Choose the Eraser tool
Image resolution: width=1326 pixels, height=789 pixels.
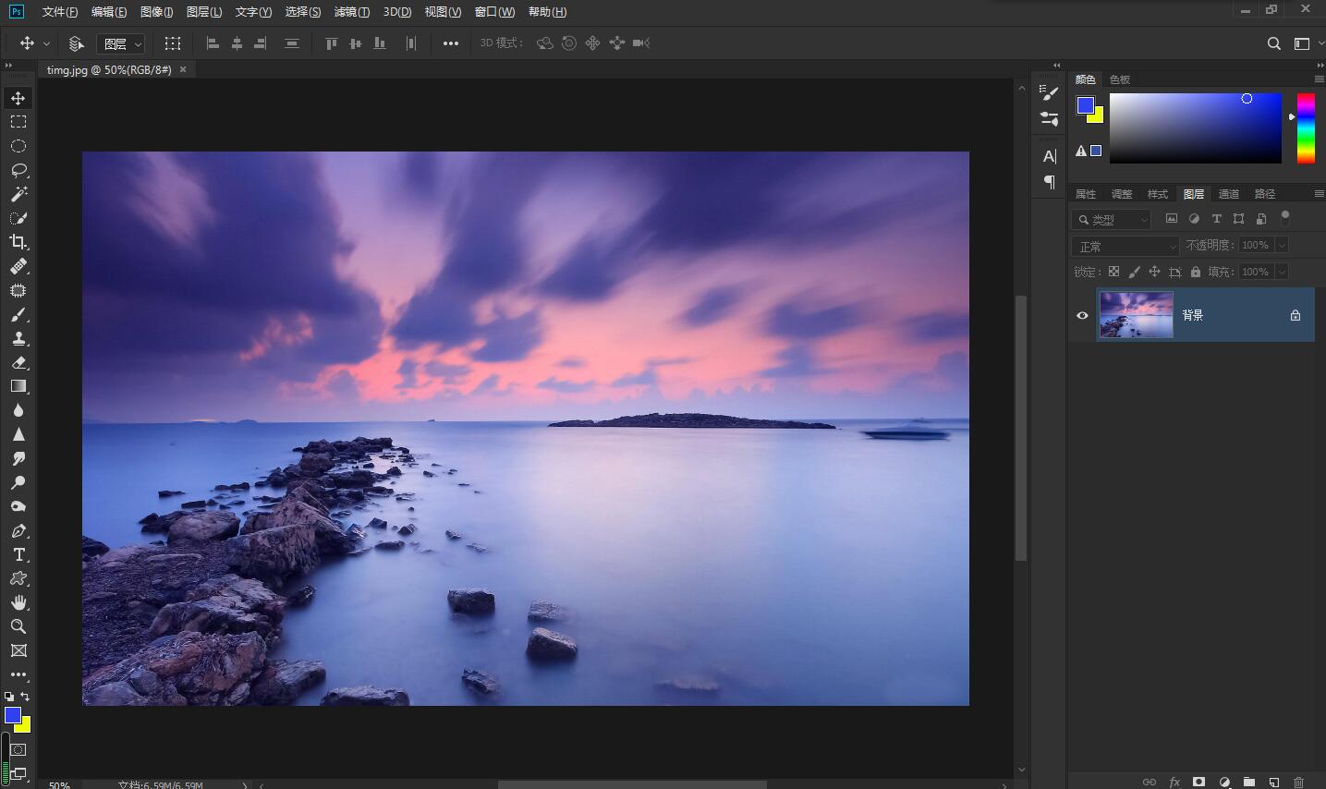(x=18, y=362)
